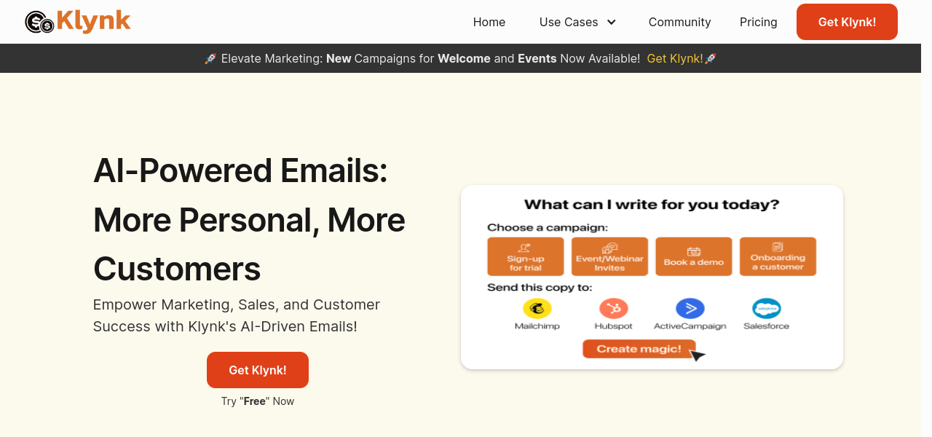Click the hero Get Klynk! button
This screenshot has height=437, width=932.
258,370
